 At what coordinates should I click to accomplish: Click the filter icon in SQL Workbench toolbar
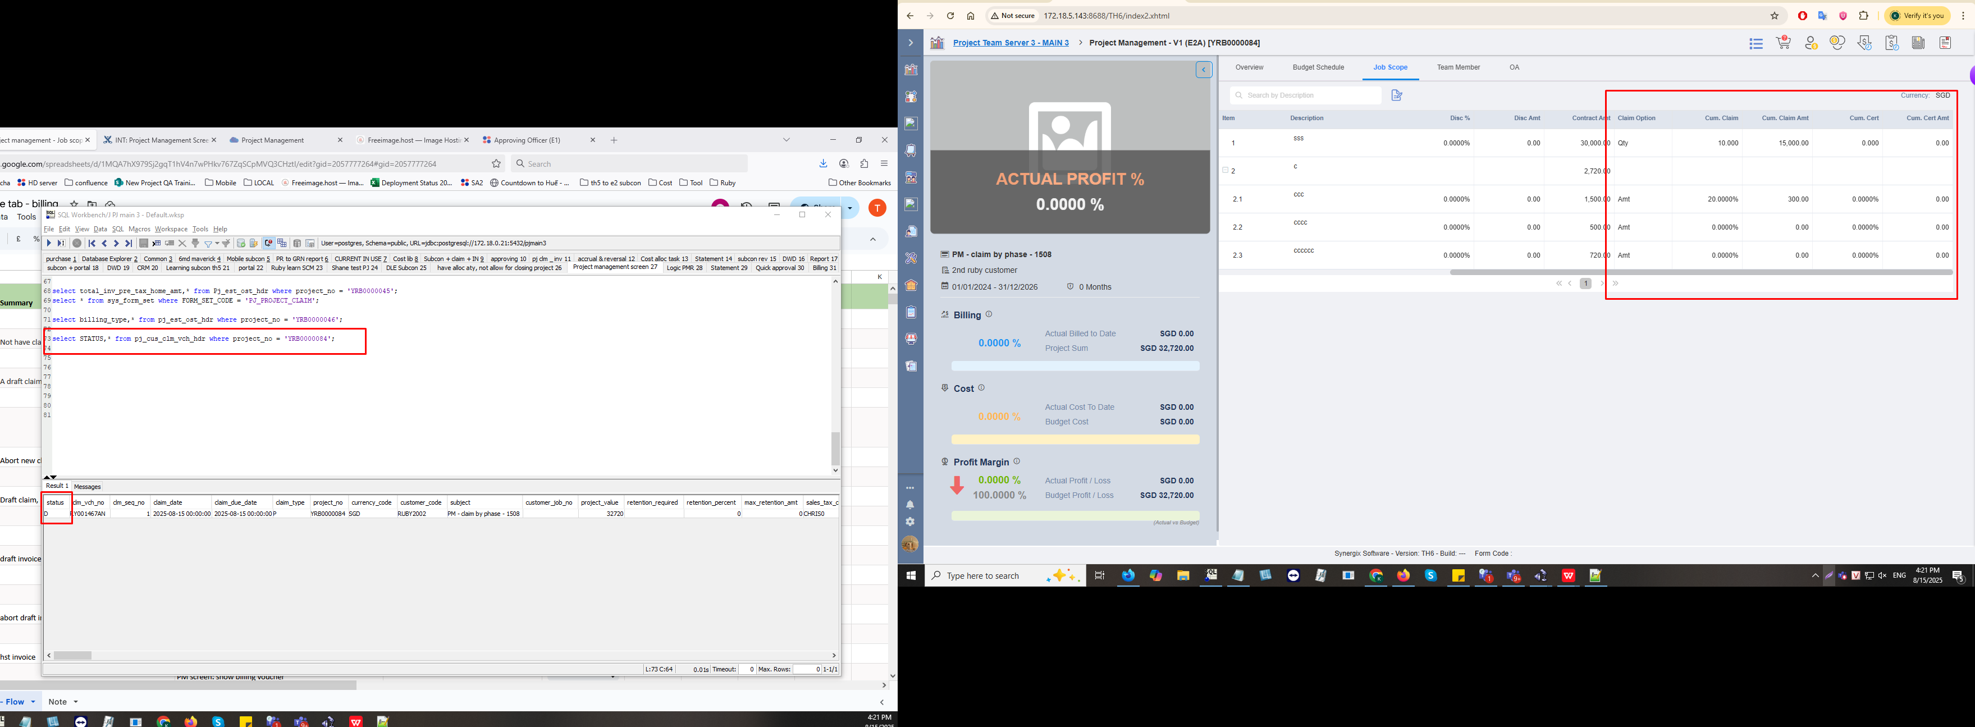tap(207, 243)
